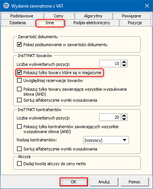Viewport: 153px width, 189px height.
Task: Switch to the Podstawowe tab
Action: (x=22, y=16)
